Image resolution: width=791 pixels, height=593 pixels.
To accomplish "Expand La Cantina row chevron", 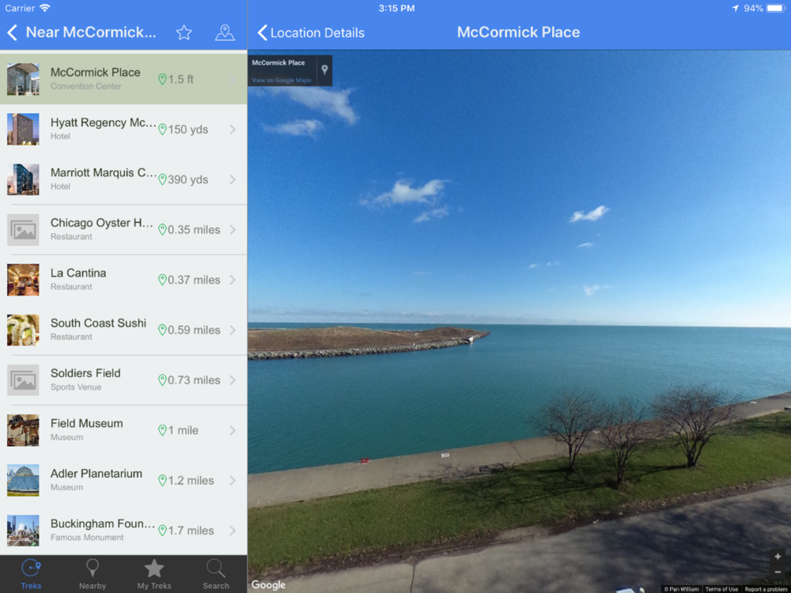I will point(233,280).
